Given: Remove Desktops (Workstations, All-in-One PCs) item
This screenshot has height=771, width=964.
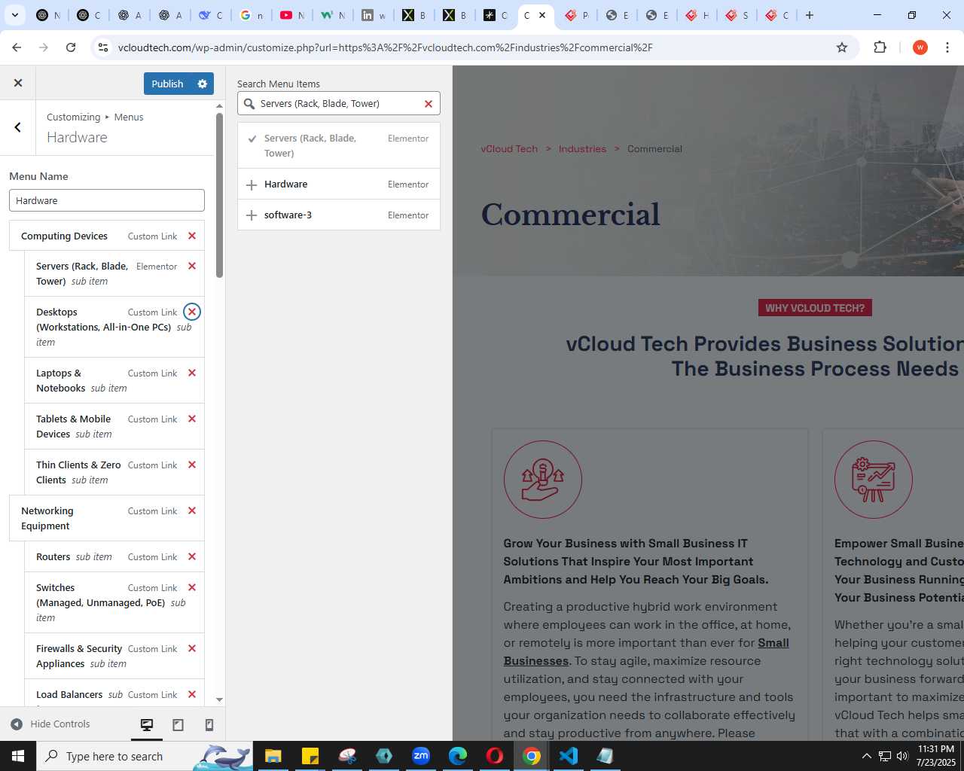Looking at the screenshot, I should point(192,312).
